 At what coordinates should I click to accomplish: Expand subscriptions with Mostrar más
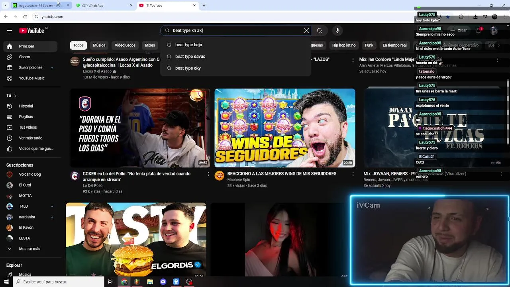tap(30, 249)
